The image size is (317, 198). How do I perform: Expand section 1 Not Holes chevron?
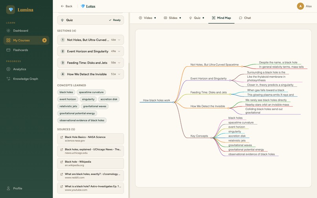[x=119, y=40]
